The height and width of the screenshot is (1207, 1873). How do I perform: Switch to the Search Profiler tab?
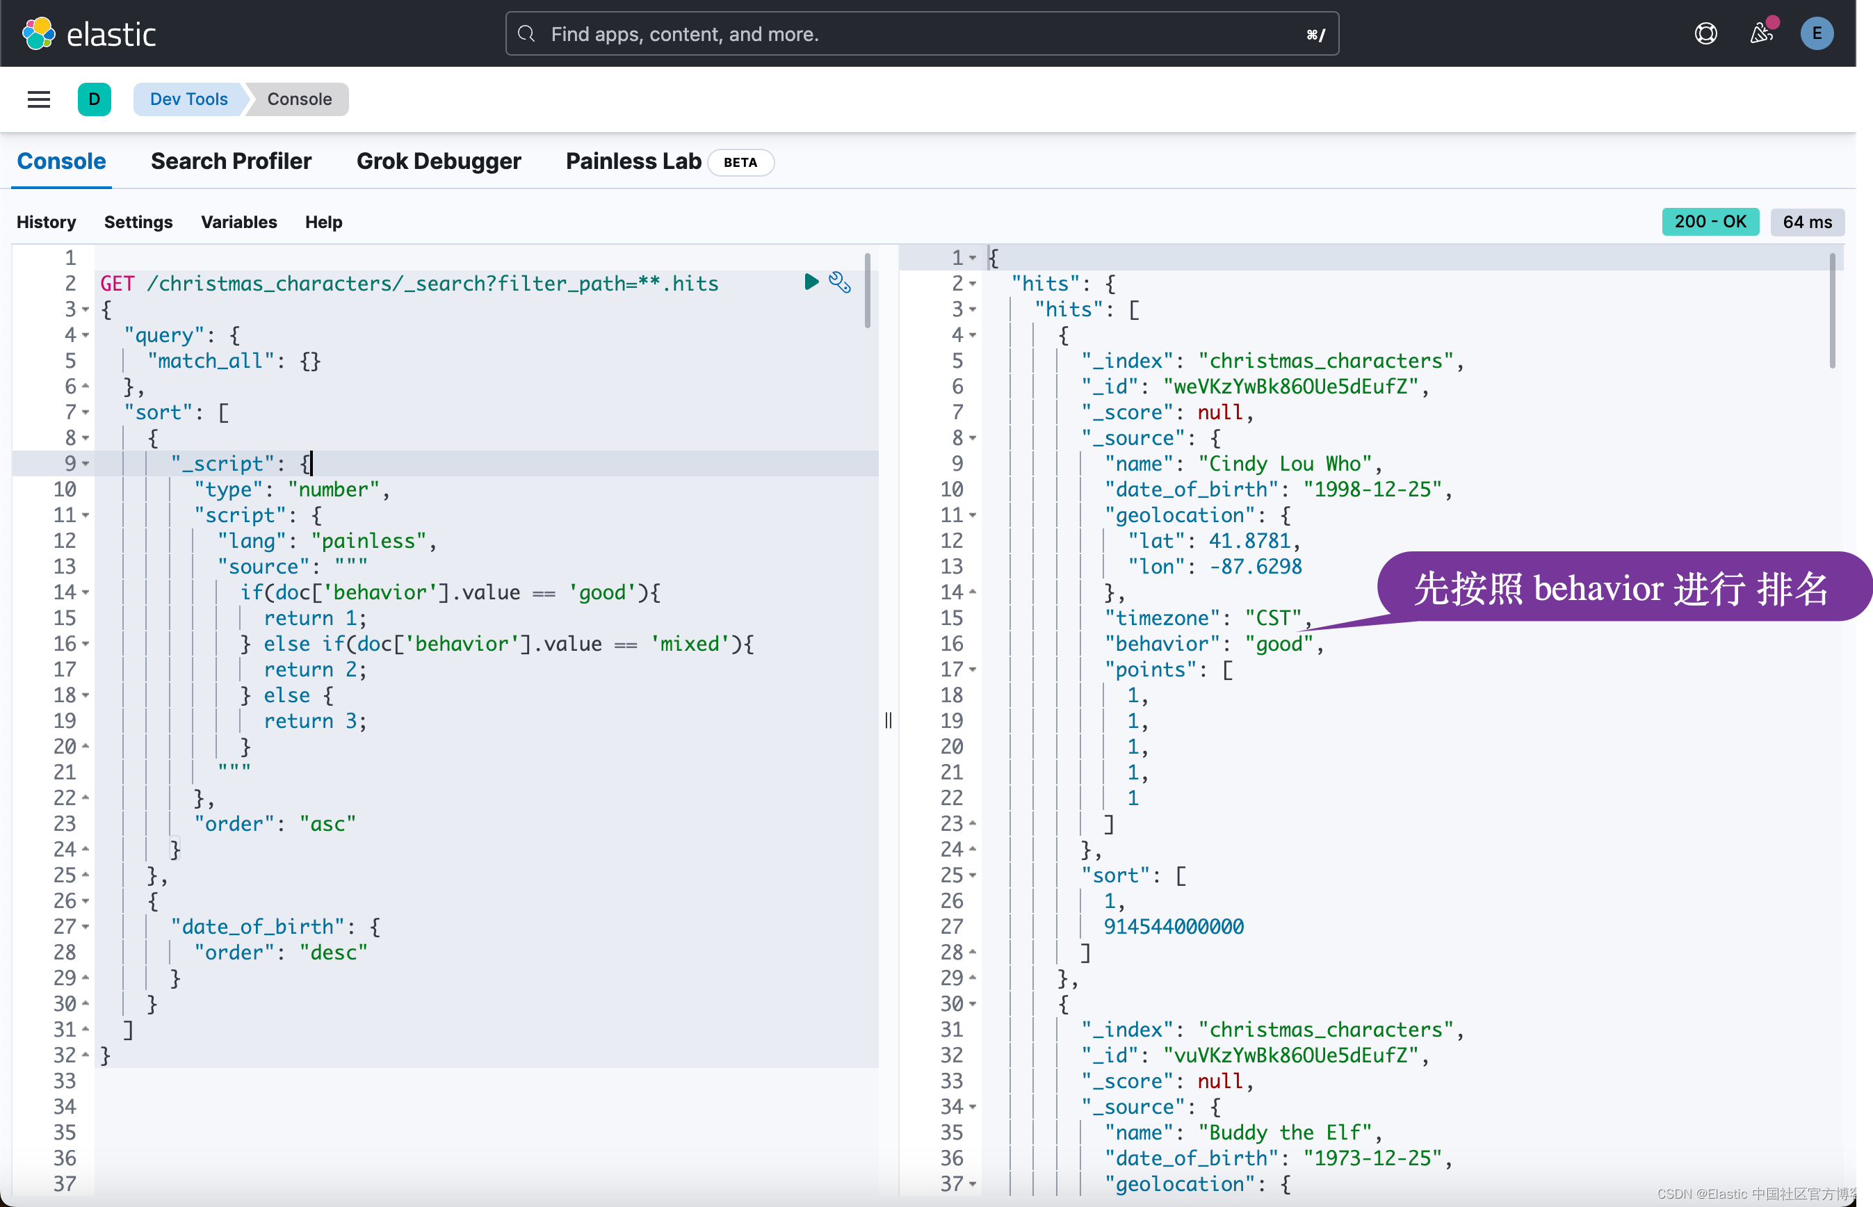[x=232, y=161]
